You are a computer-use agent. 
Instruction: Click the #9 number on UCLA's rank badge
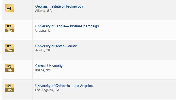click(x=9, y=86)
